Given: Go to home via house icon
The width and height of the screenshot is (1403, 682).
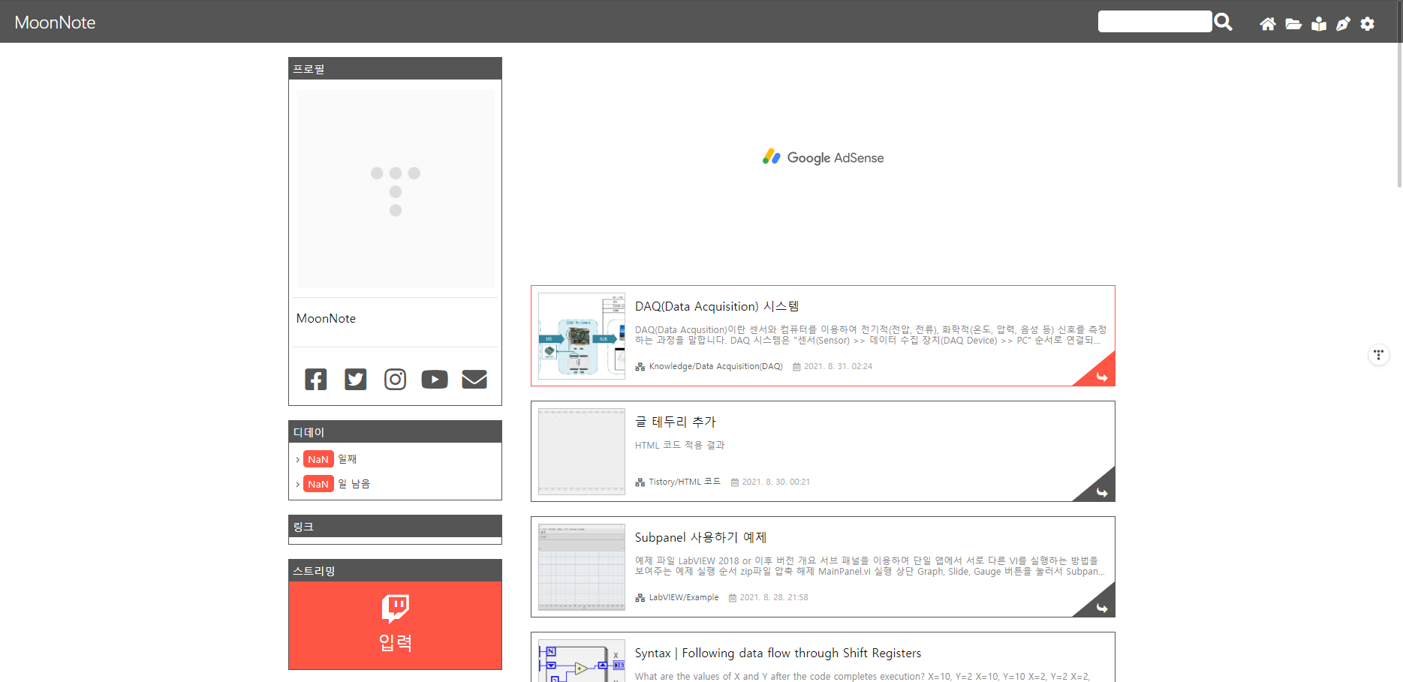Looking at the screenshot, I should [1268, 24].
